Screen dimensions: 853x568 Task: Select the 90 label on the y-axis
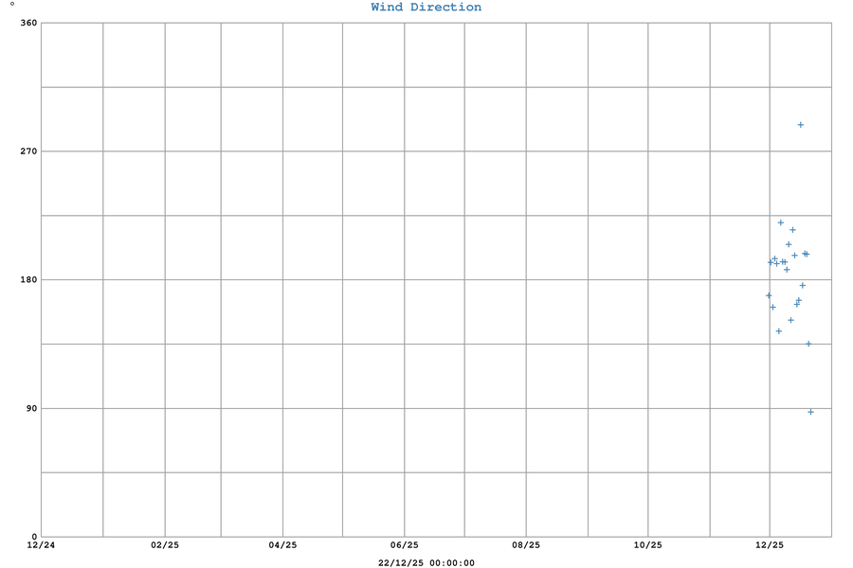click(x=30, y=408)
